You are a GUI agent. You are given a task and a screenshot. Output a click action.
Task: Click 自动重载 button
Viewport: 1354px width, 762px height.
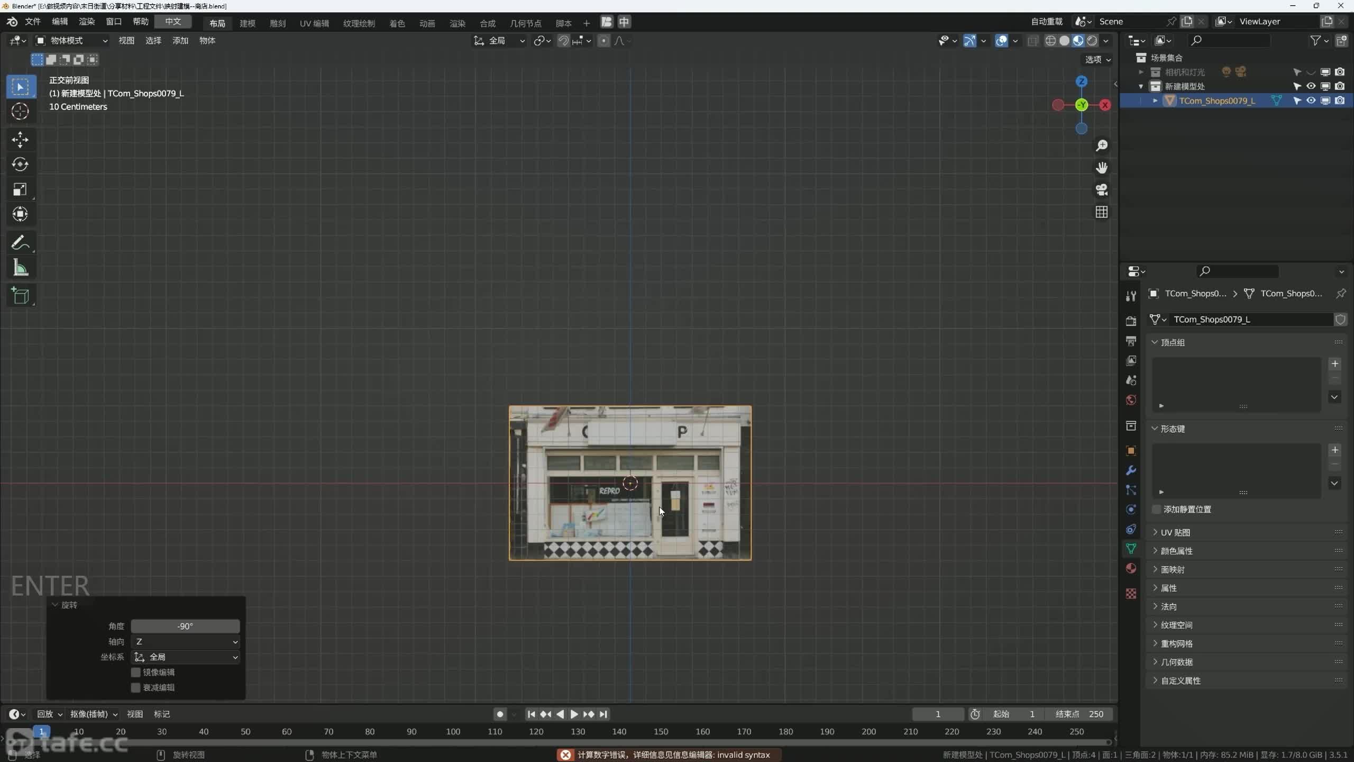pos(1047,22)
